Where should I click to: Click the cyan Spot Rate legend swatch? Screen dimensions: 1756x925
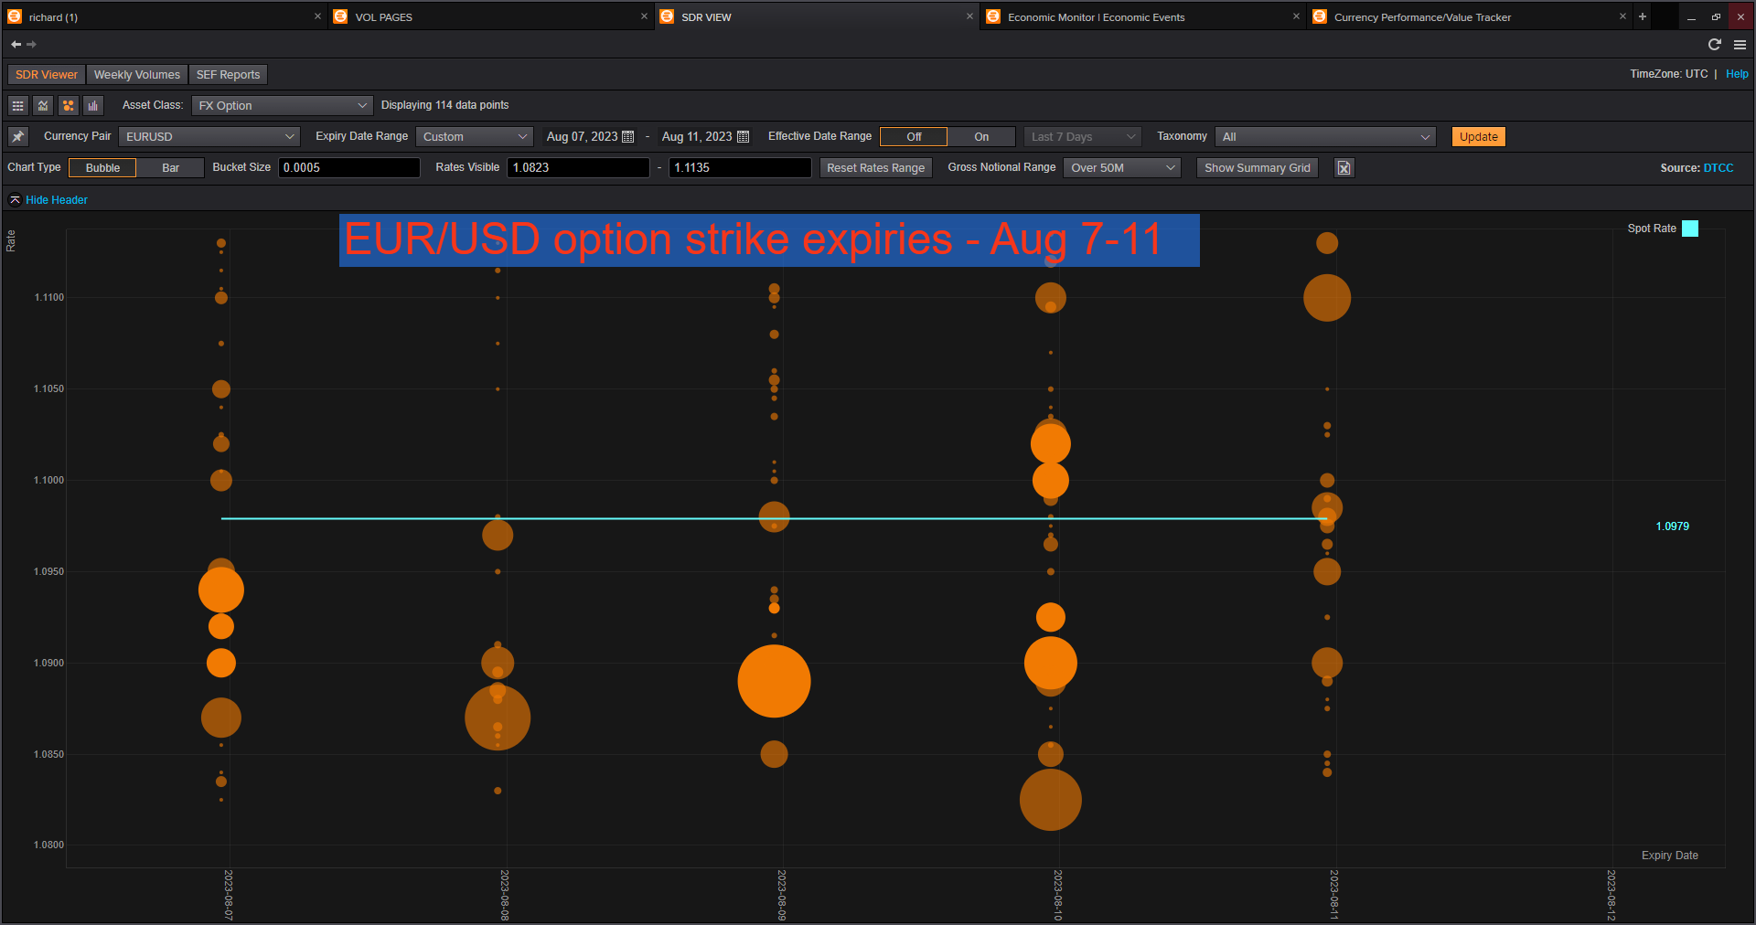1690,229
